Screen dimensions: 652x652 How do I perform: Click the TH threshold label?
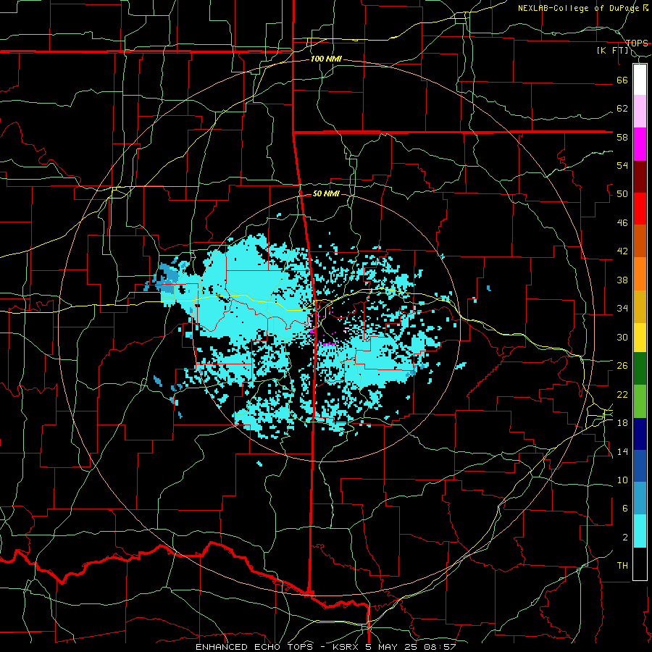coord(622,566)
